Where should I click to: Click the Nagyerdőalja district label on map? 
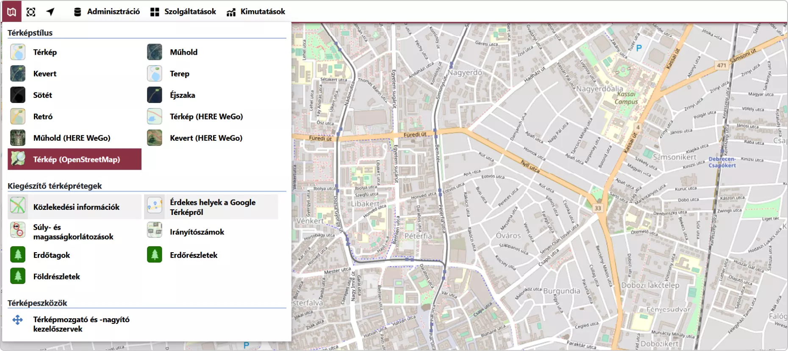[x=599, y=89]
